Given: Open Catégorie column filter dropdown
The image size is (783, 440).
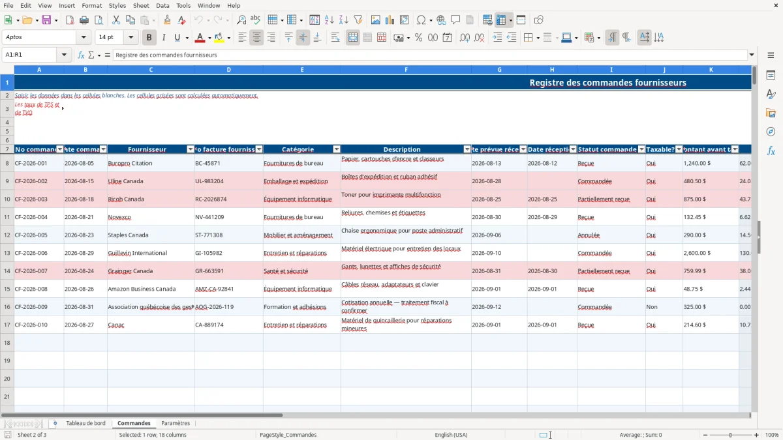Looking at the screenshot, I should [x=337, y=149].
